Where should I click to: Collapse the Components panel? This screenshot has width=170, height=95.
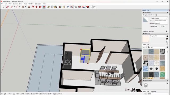click(143, 80)
